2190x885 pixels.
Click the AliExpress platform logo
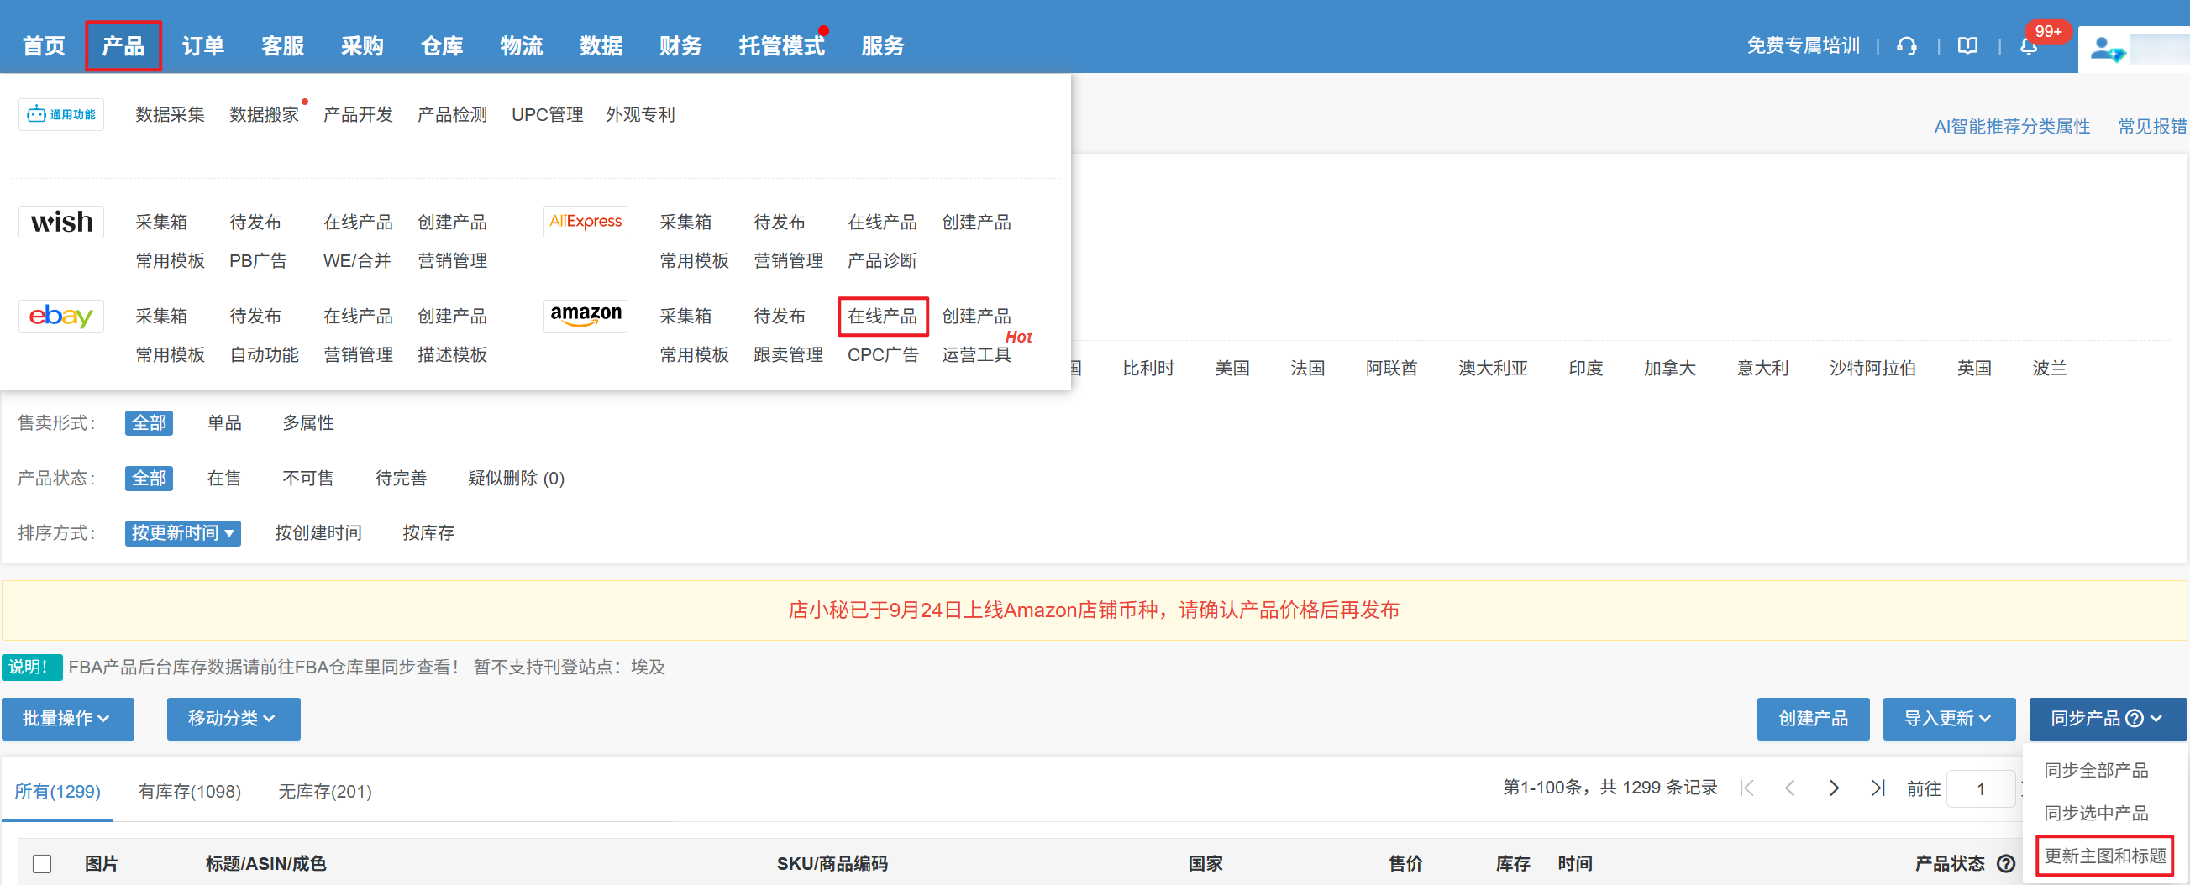585,222
